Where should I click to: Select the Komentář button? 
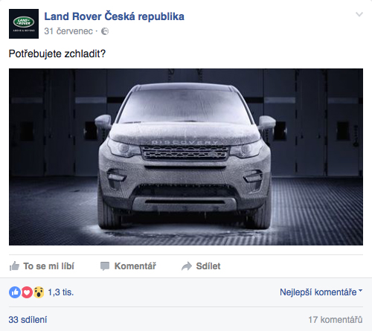tap(128, 266)
